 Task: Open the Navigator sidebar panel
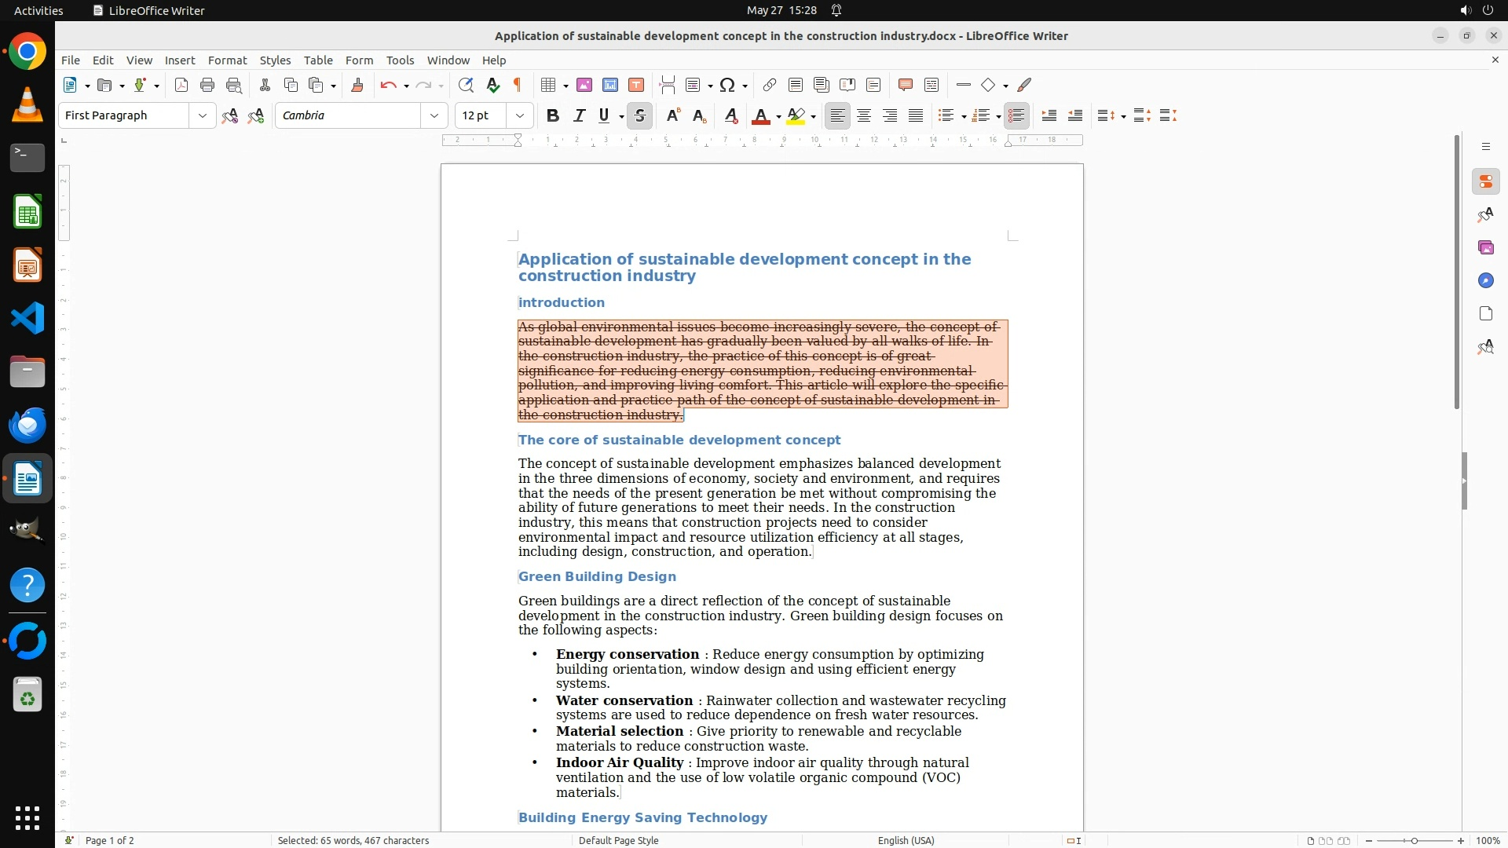[1485, 280]
